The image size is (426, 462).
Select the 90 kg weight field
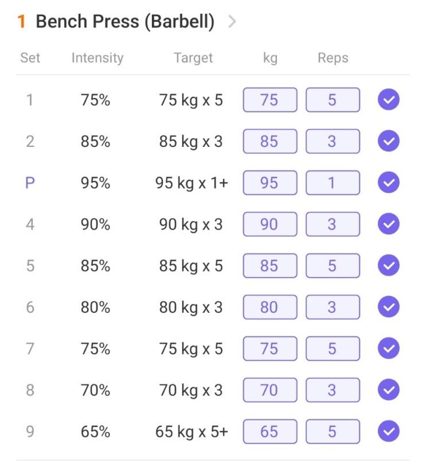click(x=269, y=224)
